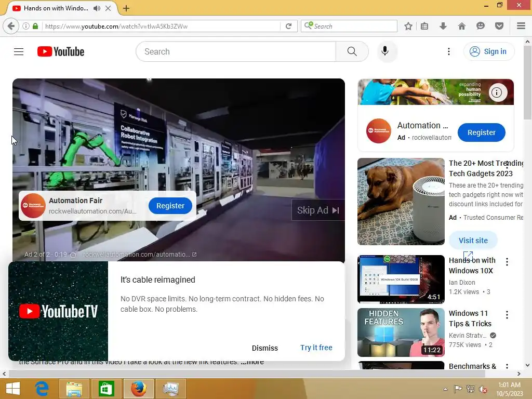Click the URL address bar
This screenshot has height=399, width=532.
tap(162, 26)
